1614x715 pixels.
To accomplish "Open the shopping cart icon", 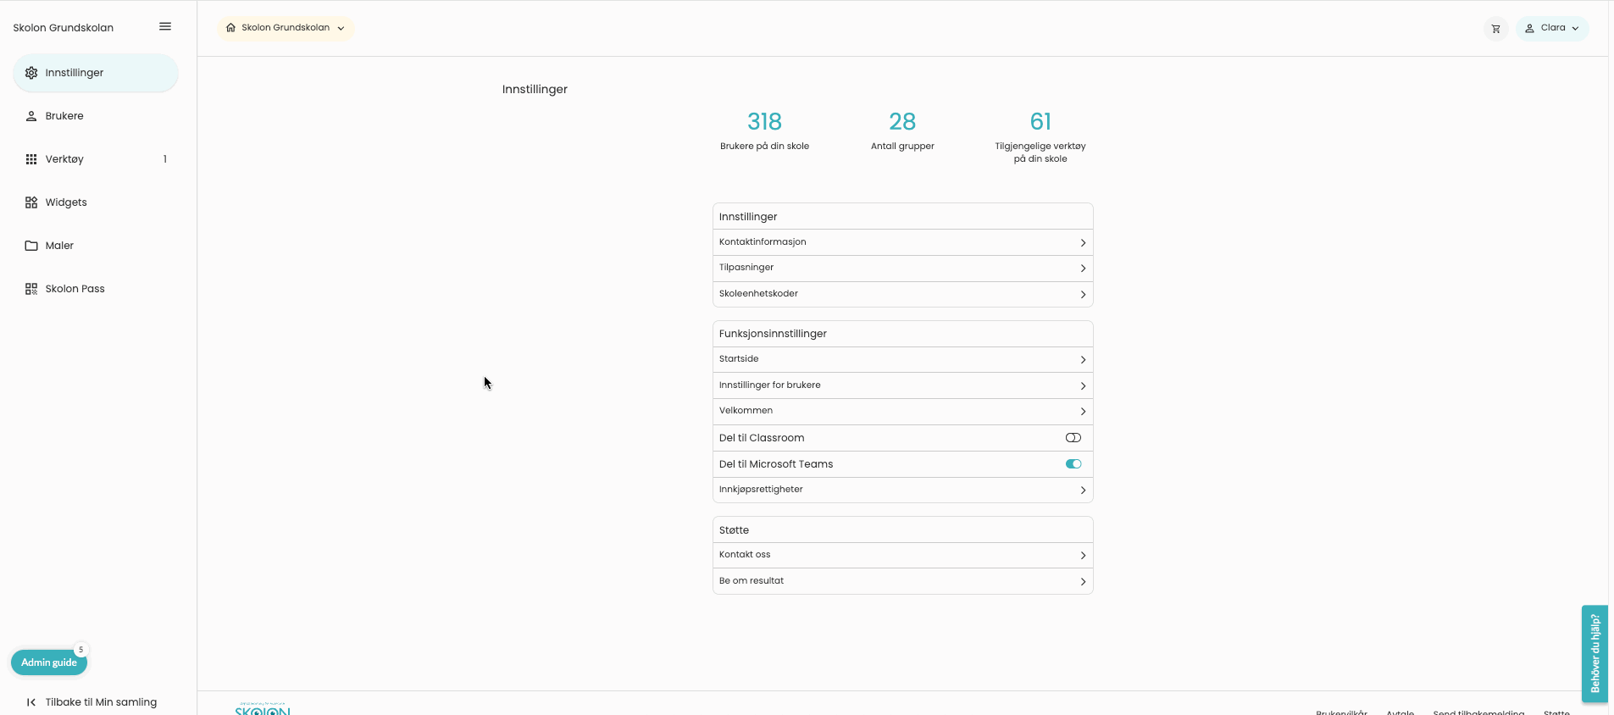I will click(x=1495, y=29).
